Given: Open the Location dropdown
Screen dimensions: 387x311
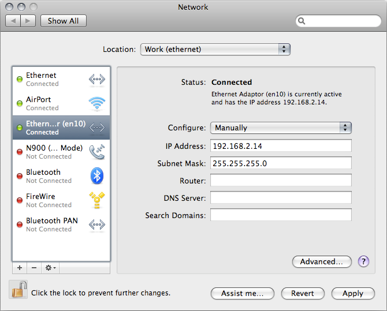Looking at the screenshot, I should point(215,50).
